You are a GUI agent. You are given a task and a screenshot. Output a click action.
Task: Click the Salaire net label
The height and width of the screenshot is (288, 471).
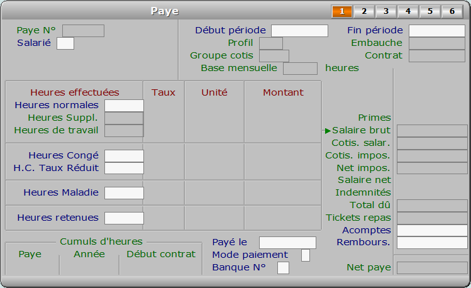tap(364, 180)
